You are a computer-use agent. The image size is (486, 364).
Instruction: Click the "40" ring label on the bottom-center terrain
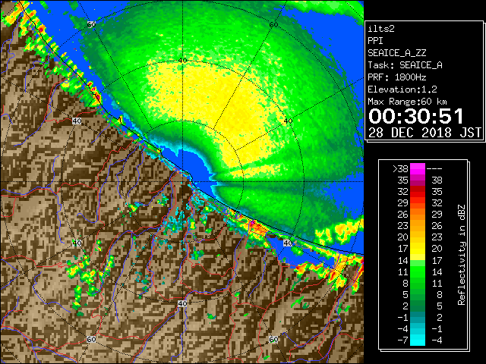coord(182,303)
